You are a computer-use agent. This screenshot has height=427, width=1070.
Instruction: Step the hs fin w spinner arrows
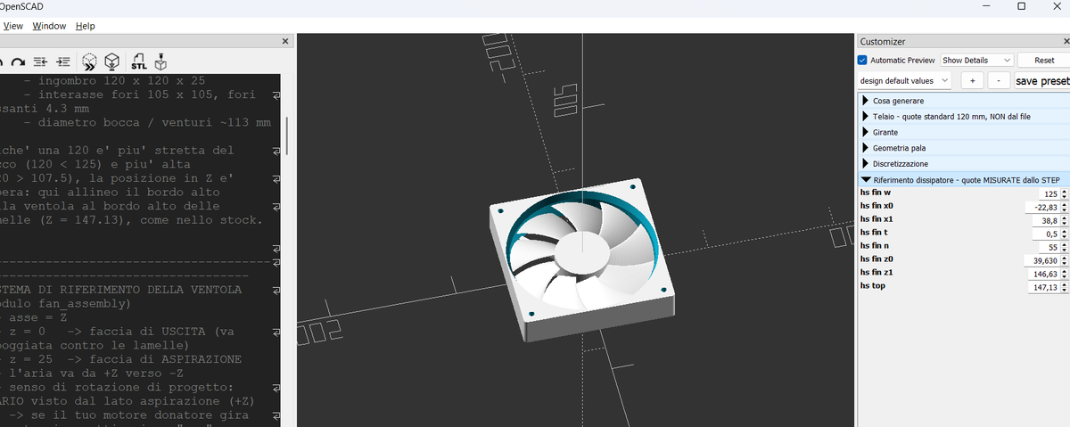[x=1064, y=193]
